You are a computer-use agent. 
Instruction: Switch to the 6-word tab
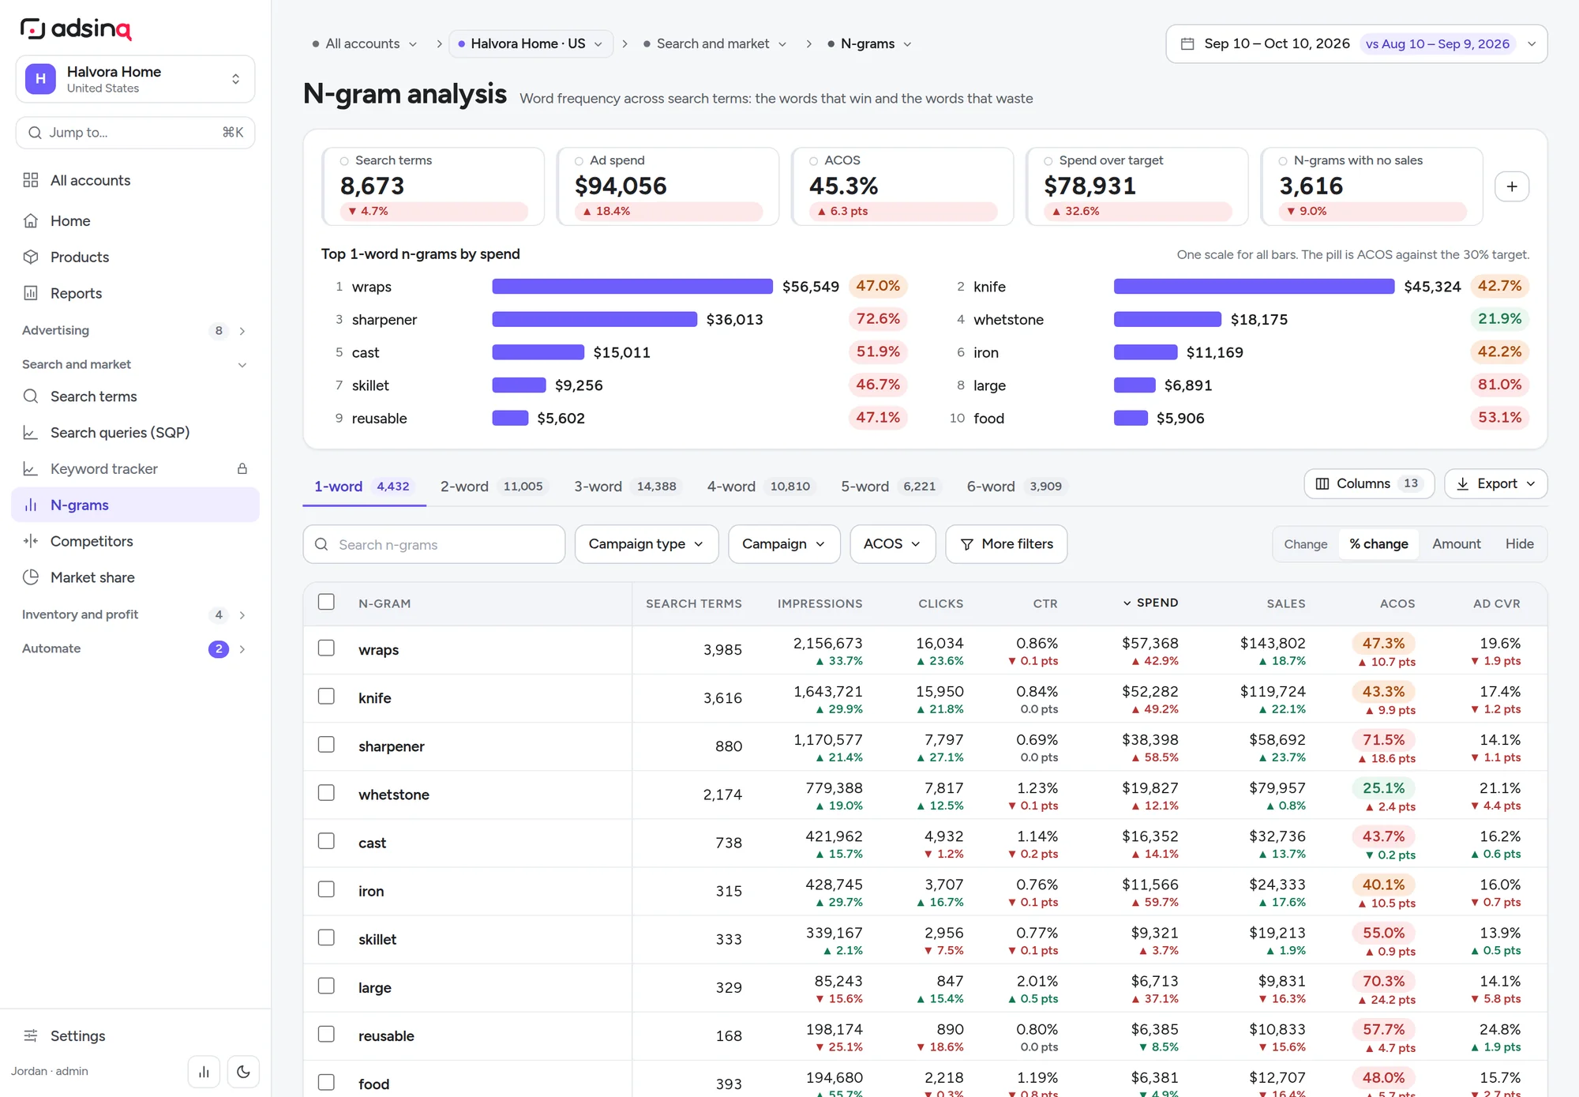click(x=1016, y=487)
